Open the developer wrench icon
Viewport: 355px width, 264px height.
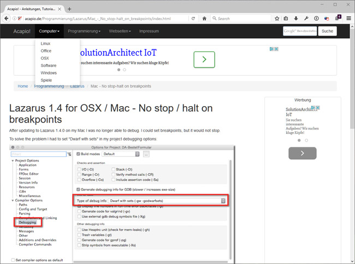click(x=306, y=19)
